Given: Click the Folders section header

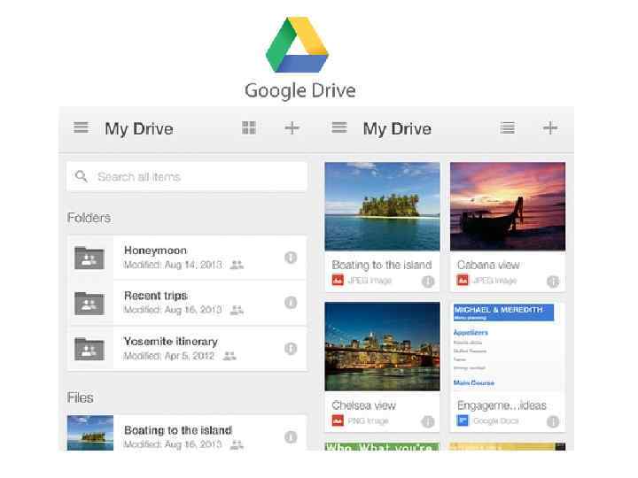Looking at the screenshot, I should pos(89,218).
